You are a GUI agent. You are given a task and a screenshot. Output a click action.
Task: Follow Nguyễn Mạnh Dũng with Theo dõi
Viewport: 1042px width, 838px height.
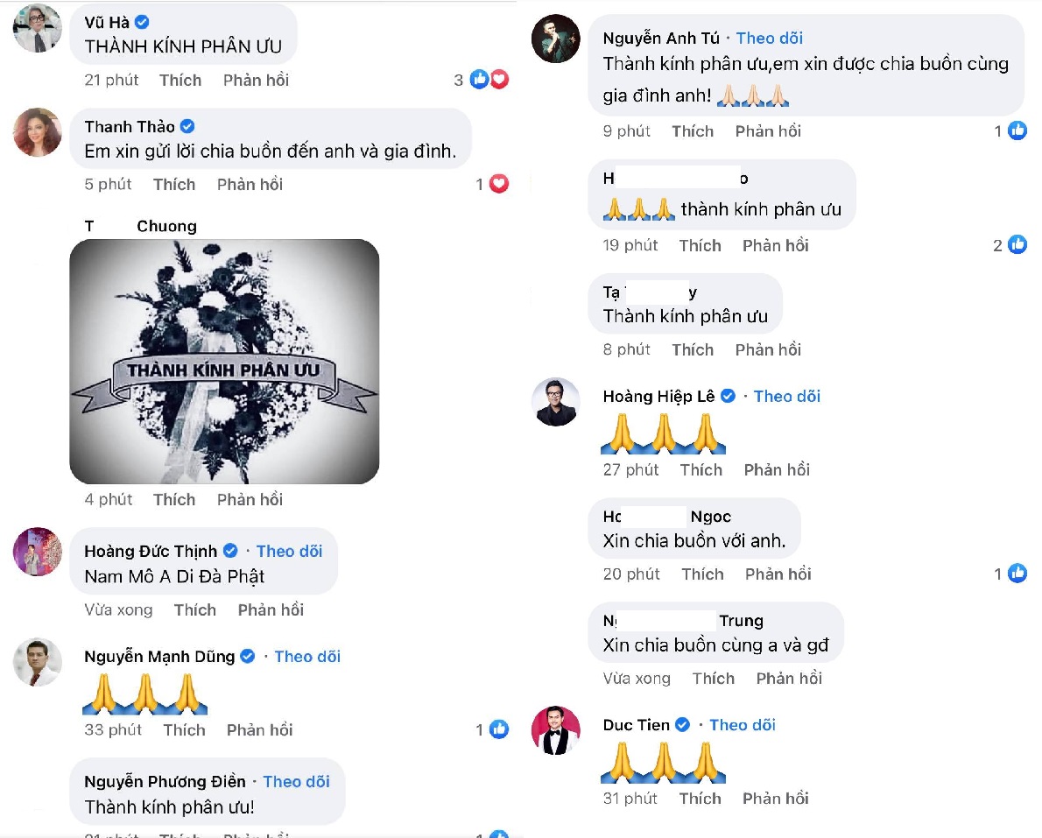click(x=307, y=657)
